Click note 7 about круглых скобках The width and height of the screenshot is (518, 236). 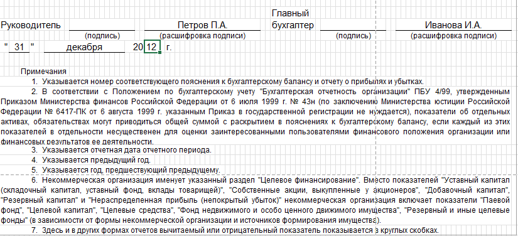pos(235,230)
